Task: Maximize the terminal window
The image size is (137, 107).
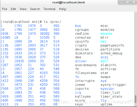Action: [127, 2]
